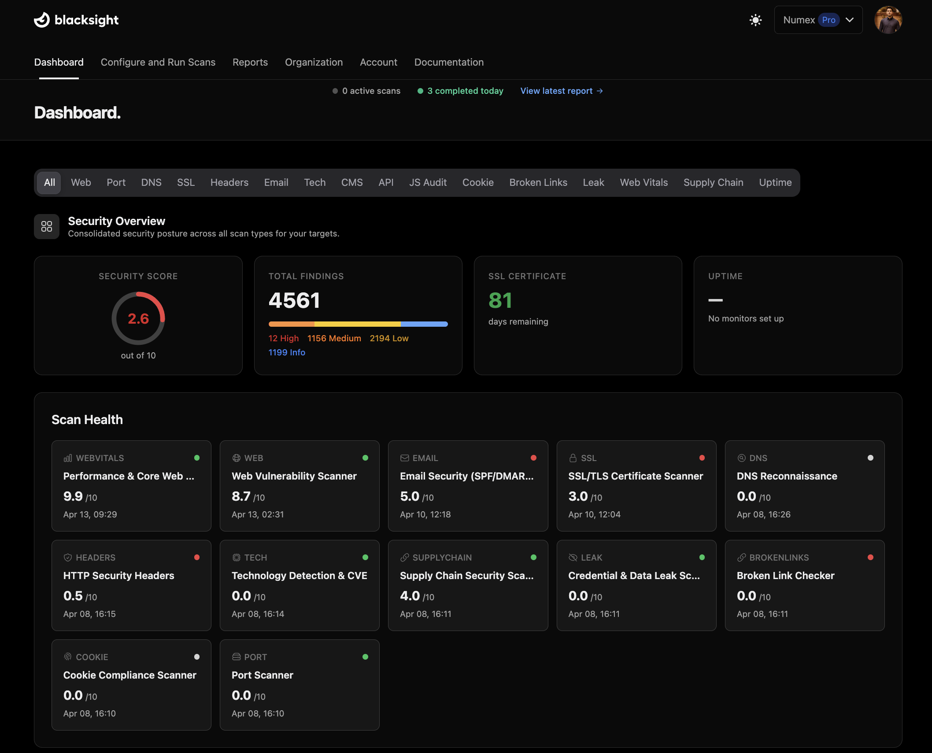Image resolution: width=932 pixels, height=753 pixels.
Task: Click the shield icon on HTTP Security Headers
Action: (67, 557)
